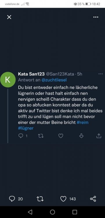Like Kata San123's reply with heart
This screenshot has width=105, height=218.
pos(61,136)
